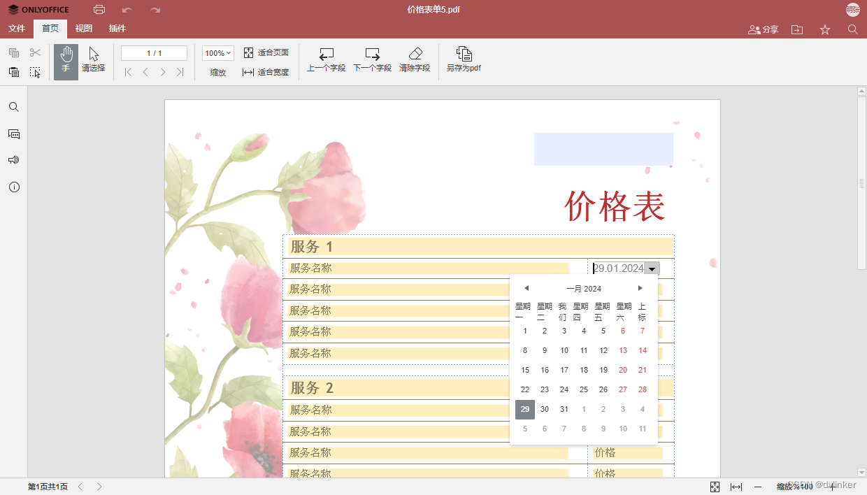Screen dimensions: 867x495
Task: Click the page number input field
Action: click(x=155, y=53)
